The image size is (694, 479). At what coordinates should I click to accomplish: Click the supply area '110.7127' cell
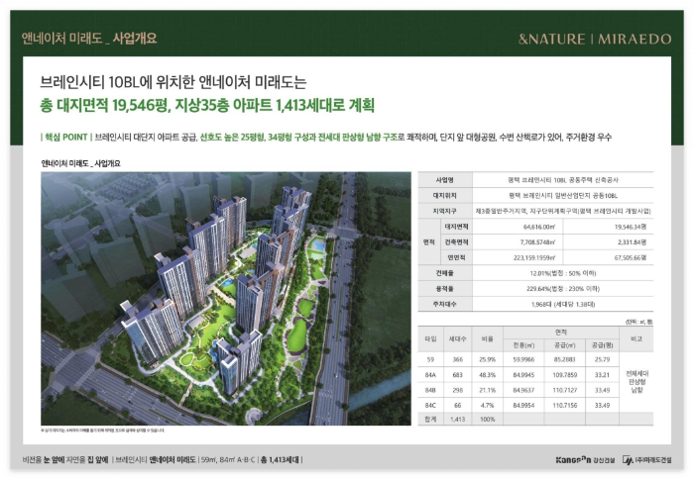coord(564,390)
